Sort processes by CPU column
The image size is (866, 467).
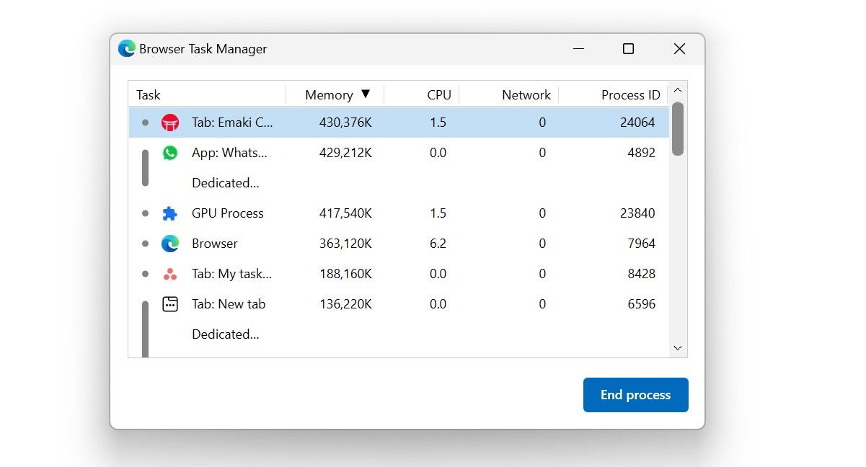click(438, 94)
